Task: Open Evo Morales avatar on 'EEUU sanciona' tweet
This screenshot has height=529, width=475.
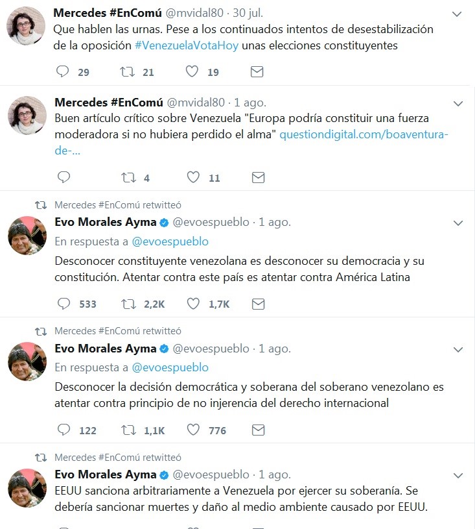Action: [27, 488]
